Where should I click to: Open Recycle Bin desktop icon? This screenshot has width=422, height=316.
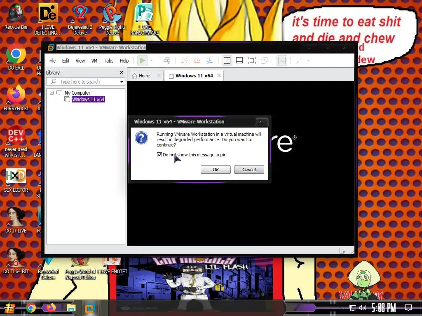16,16
